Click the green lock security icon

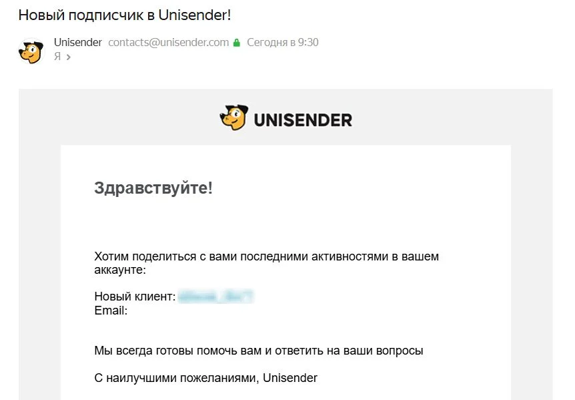[236, 43]
